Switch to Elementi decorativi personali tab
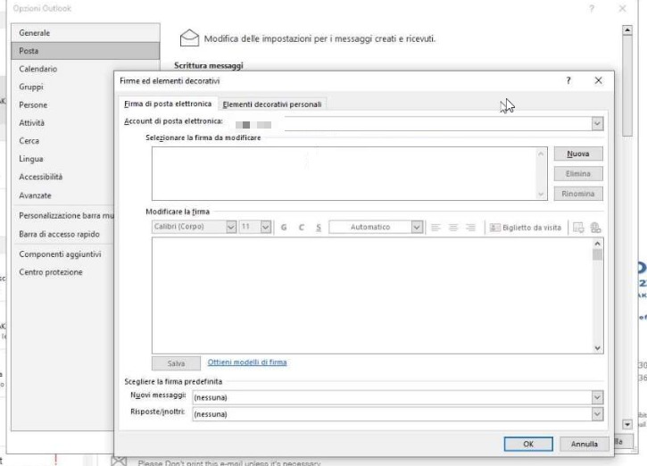This screenshot has height=466, width=647. pyautogui.click(x=272, y=104)
